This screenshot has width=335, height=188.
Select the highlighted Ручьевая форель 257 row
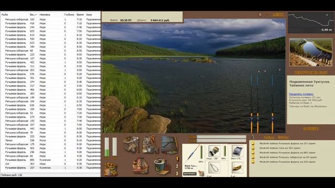click(x=50, y=168)
